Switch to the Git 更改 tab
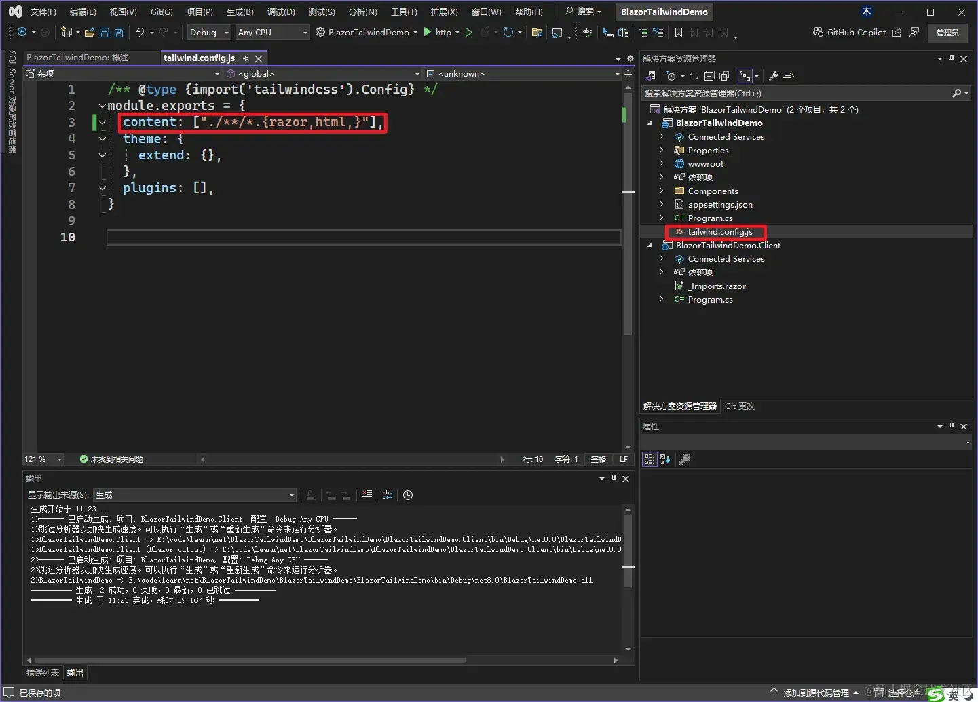 point(739,406)
